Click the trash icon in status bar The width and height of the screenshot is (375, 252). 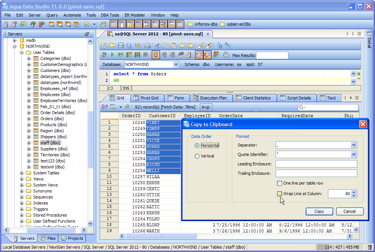tap(370, 247)
